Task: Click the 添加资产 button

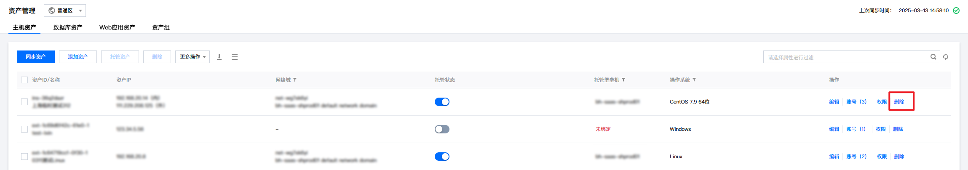Action: [x=78, y=57]
